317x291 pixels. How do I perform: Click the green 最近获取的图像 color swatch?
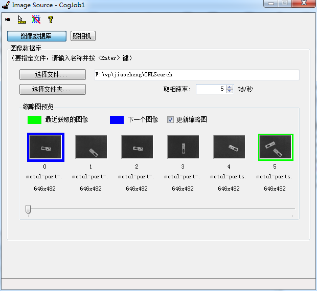pyautogui.click(x=34, y=120)
